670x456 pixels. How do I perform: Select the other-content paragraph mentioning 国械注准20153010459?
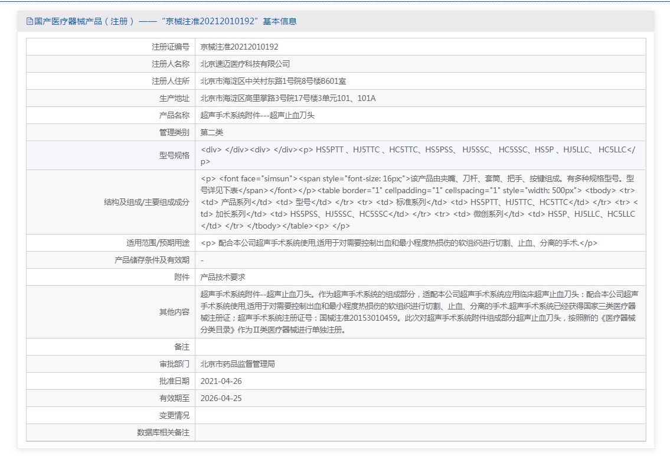coord(419,312)
